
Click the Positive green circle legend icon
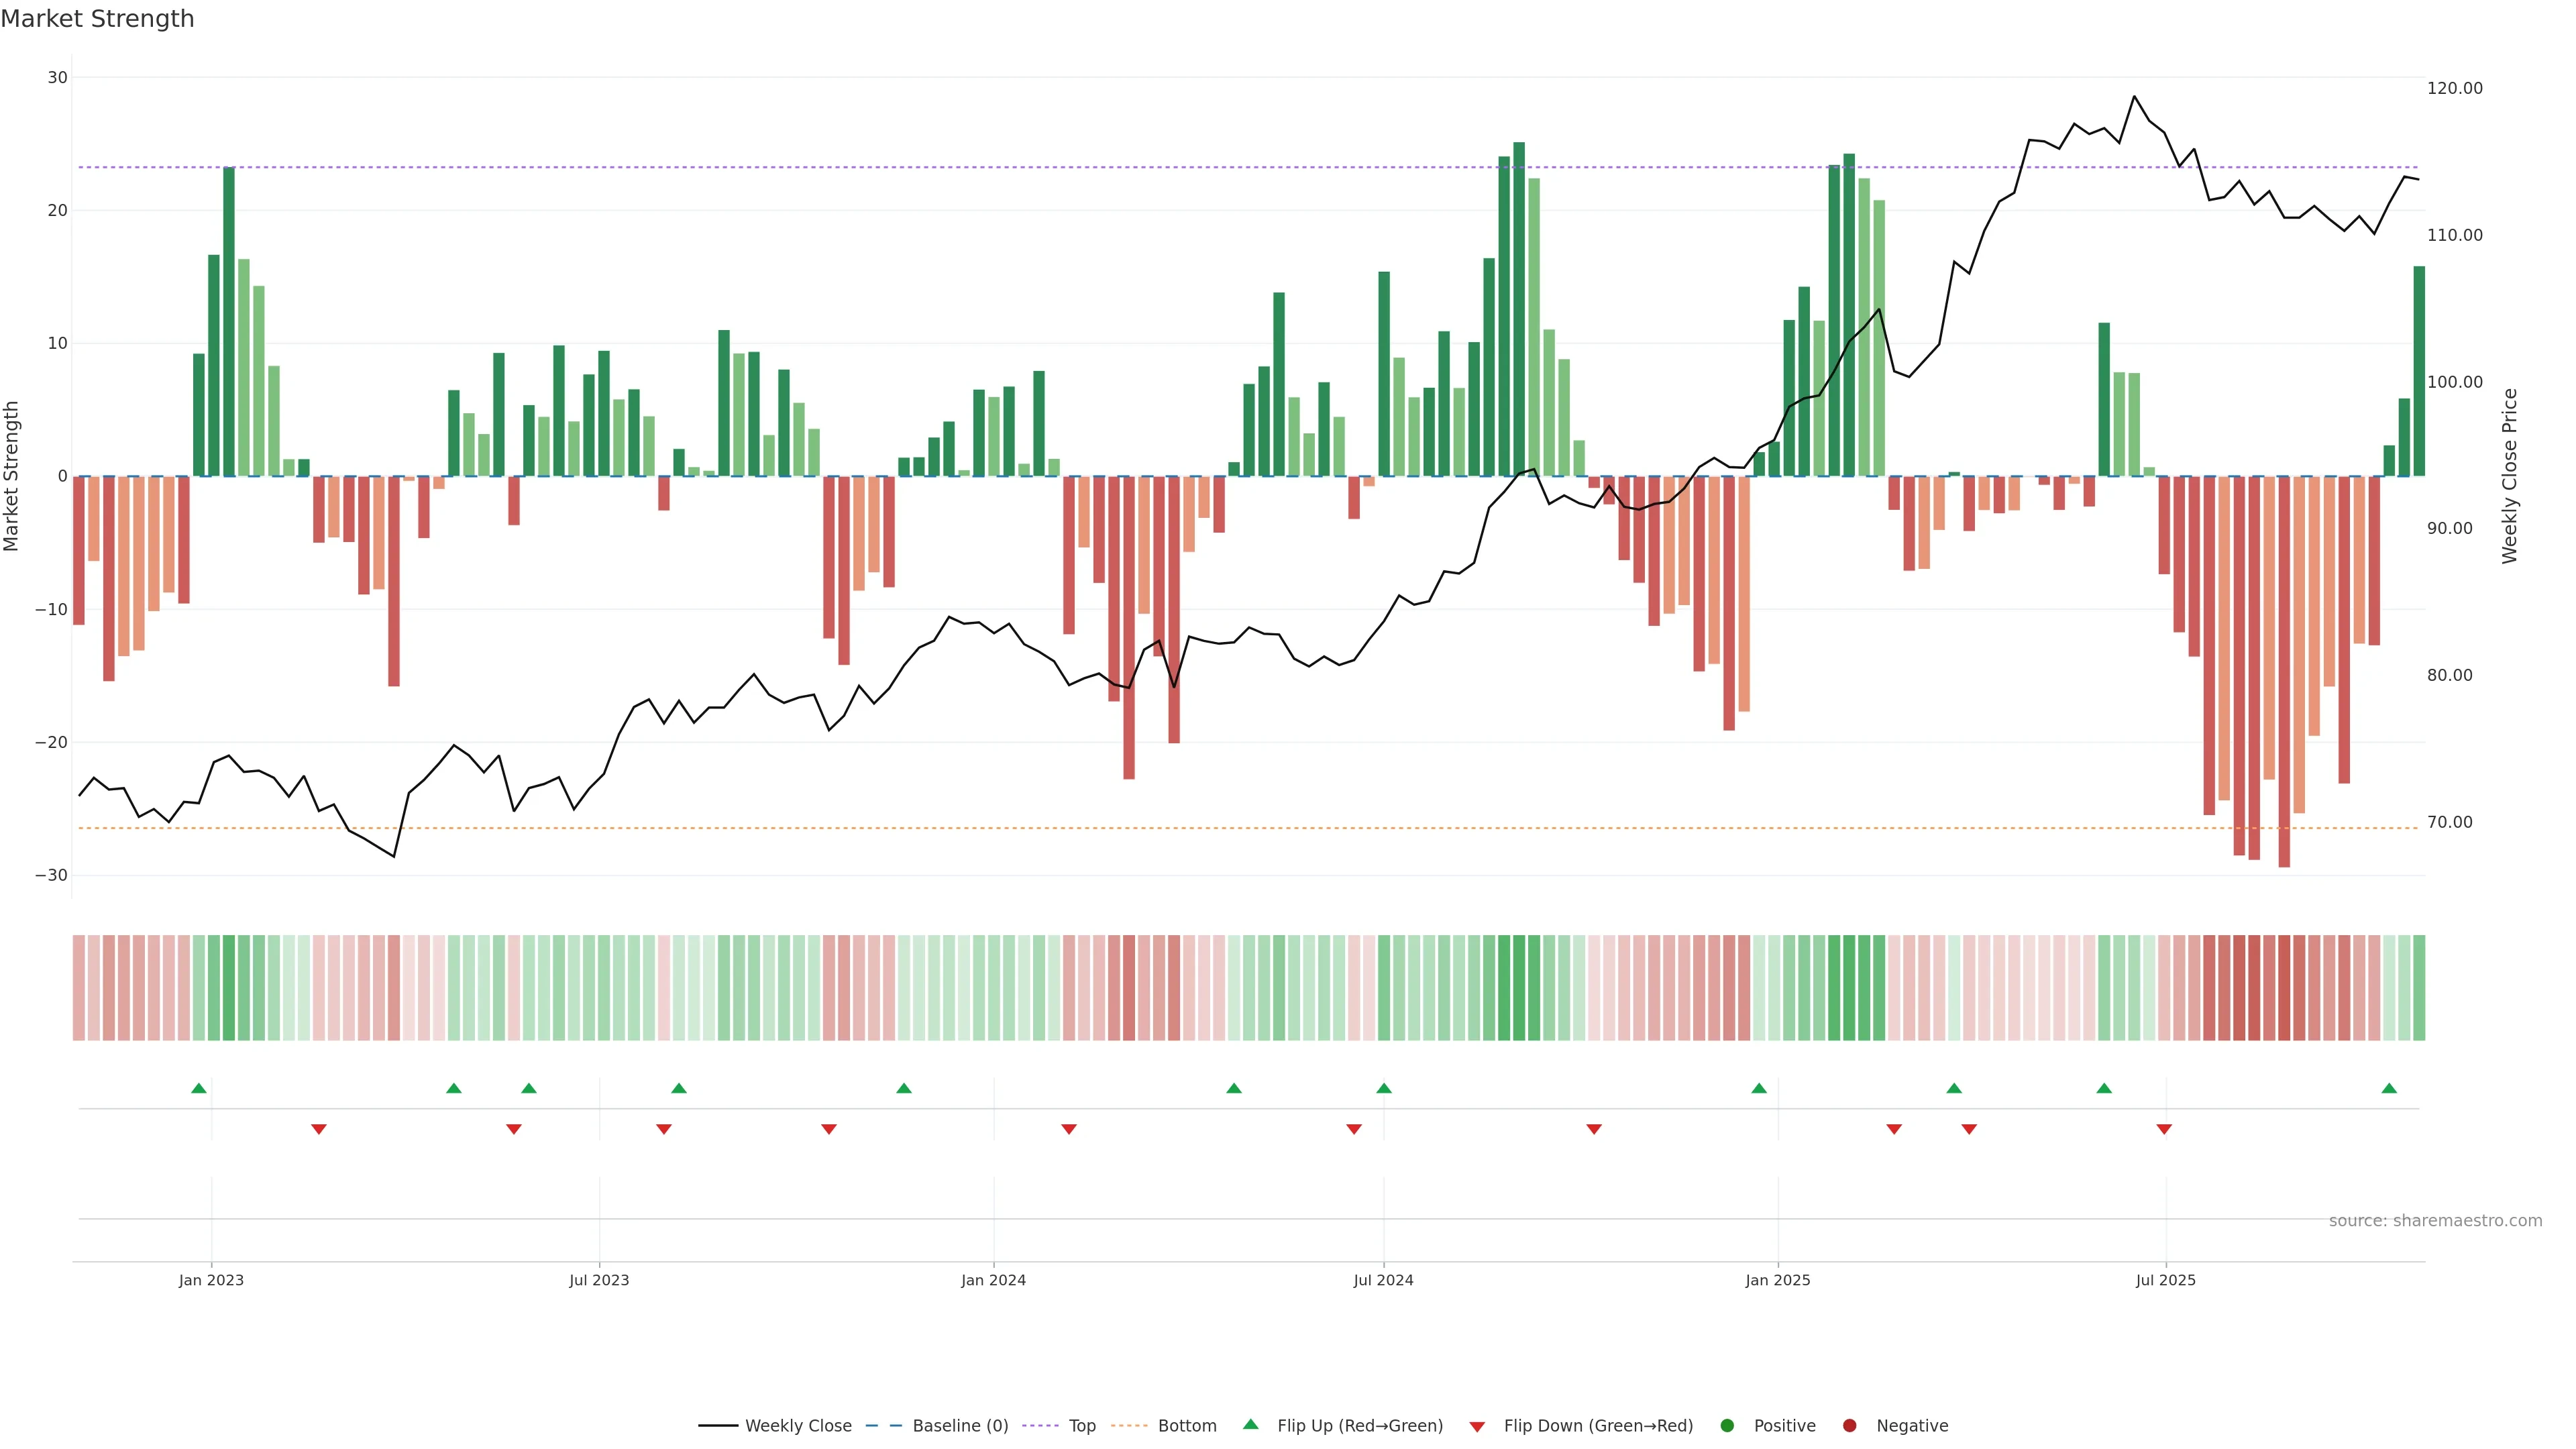pos(1727,1426)
